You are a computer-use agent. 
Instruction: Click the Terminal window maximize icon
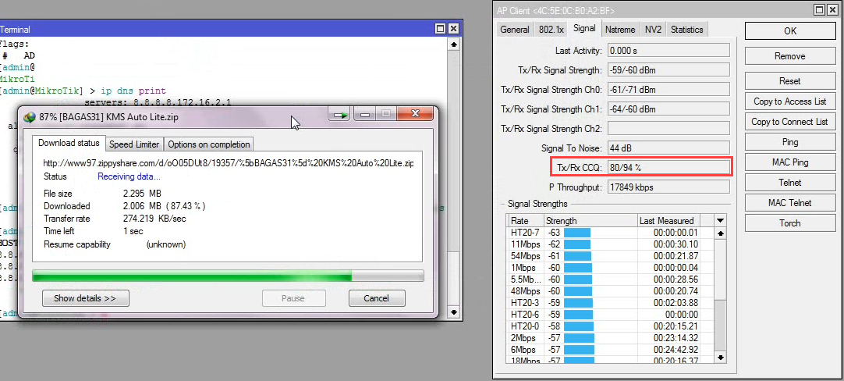[440, 29]
